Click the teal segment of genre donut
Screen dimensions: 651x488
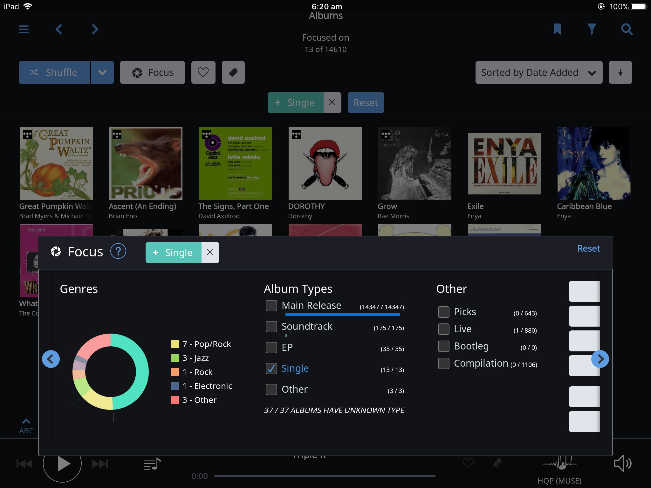pyautogui.click(x=142, y=372)
